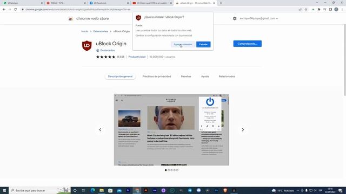Select the Prácticas de privacidad tab

click(x=157, y=77)
